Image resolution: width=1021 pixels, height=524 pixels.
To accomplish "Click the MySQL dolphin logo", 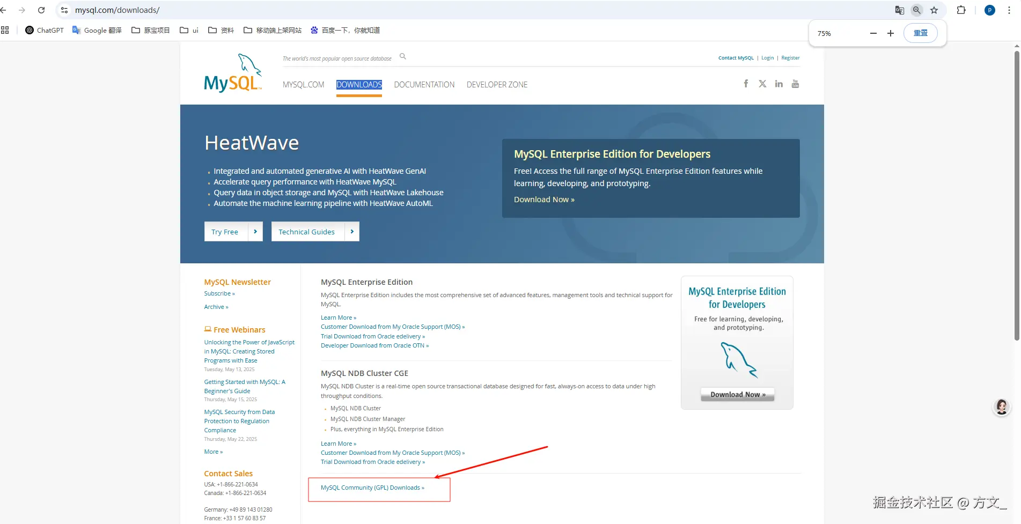I will 233,73.
